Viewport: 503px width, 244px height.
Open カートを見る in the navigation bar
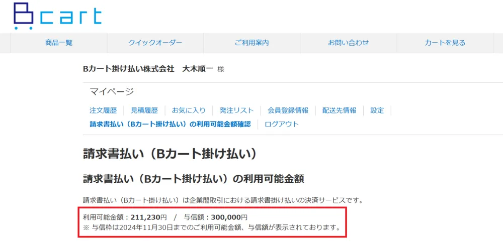445,43
